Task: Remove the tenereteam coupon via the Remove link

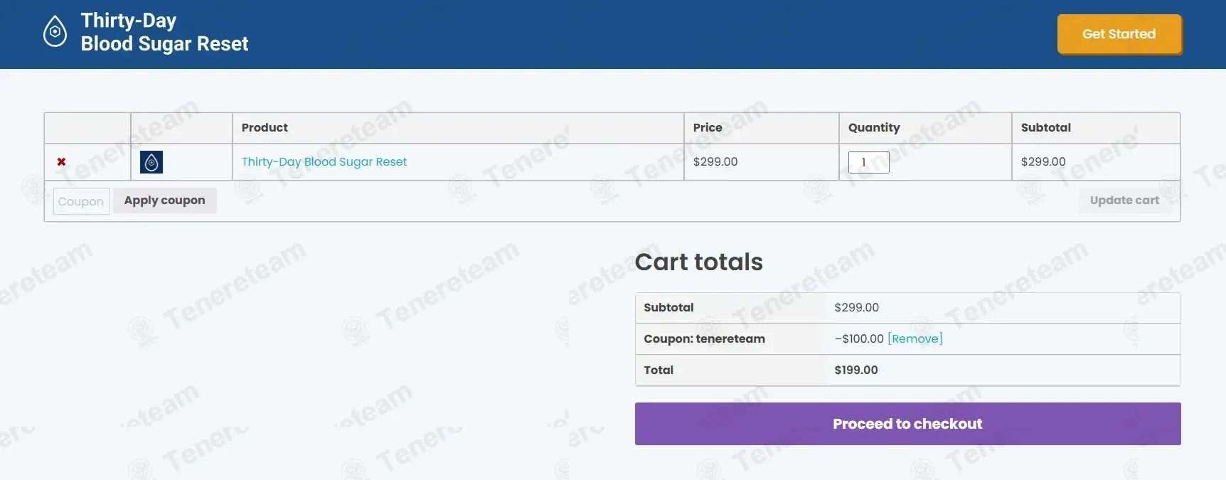Action: [915, 339]
